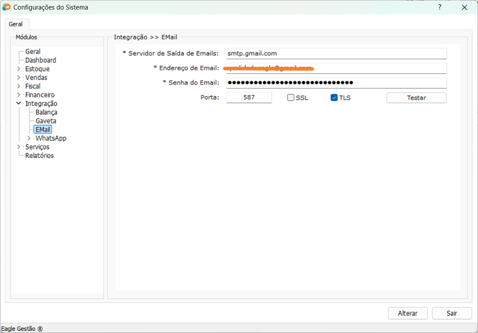478x333 pixels.
Task: Click the 'Porta:' label
Action: coord(210,98)
